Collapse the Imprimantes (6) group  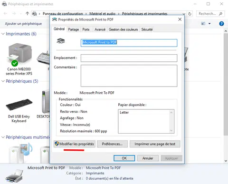[3, 34]
